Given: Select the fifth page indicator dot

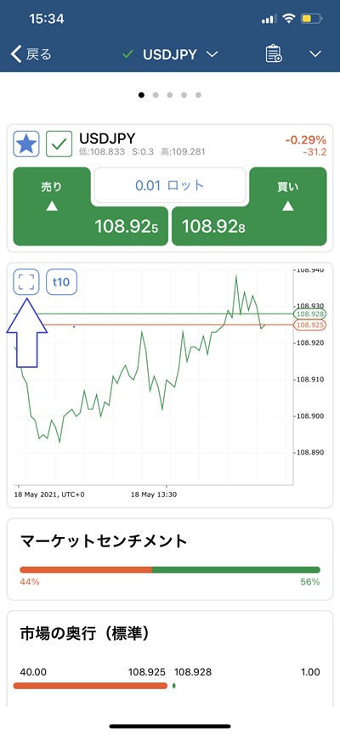Looking at the screenshot, I should coord(198,95).
